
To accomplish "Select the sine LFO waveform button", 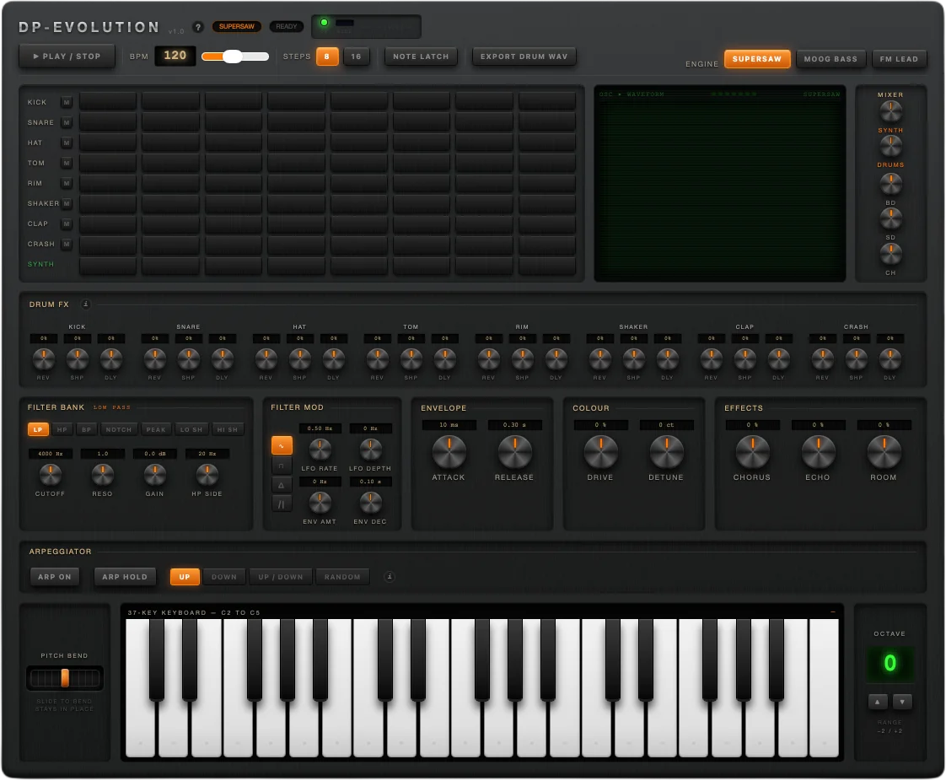I will [x=281, y=445].
